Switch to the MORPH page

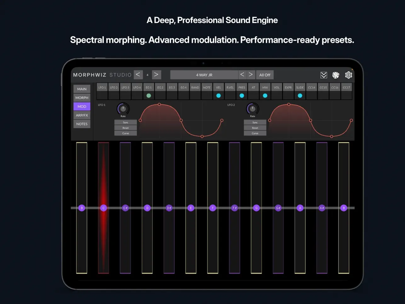pos(82,98)
